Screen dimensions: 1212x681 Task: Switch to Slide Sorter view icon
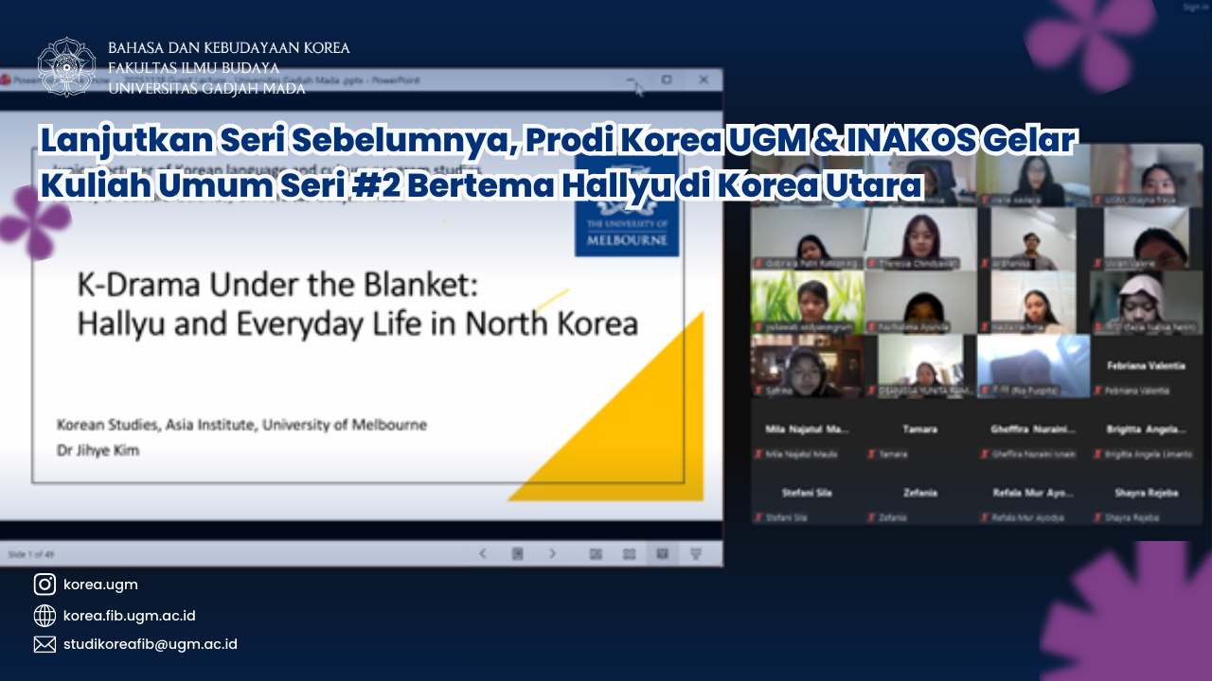tap(629, 553)
